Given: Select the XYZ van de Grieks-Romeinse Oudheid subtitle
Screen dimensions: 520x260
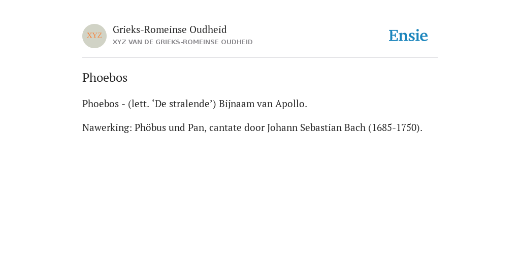Looking at the screenshot, I should (183, 42).
